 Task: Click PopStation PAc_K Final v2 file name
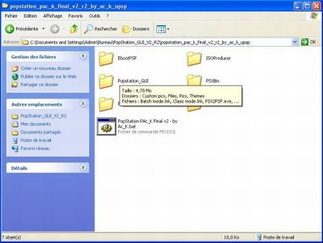(x=148, y=124)
